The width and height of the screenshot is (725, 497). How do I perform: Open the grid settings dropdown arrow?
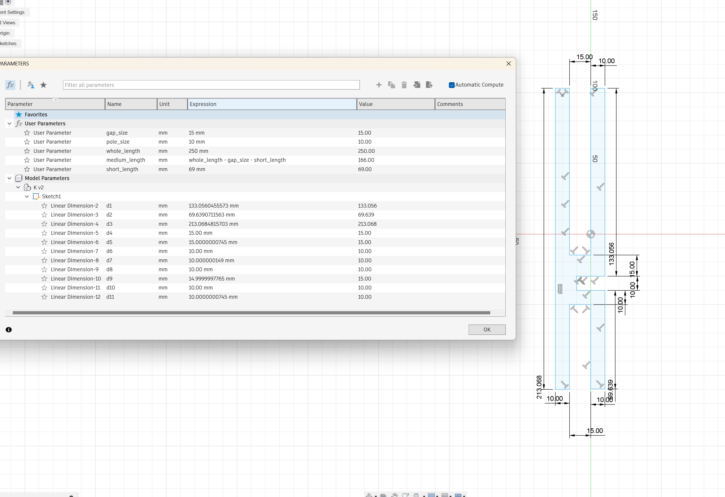click(x=450, y=496)
